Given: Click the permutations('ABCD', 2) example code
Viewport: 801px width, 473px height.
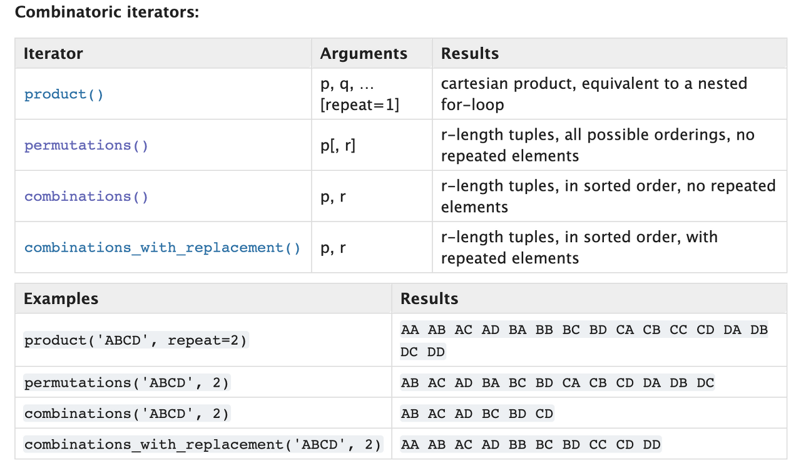Looking at the screenshot, I should coord(127,382).
